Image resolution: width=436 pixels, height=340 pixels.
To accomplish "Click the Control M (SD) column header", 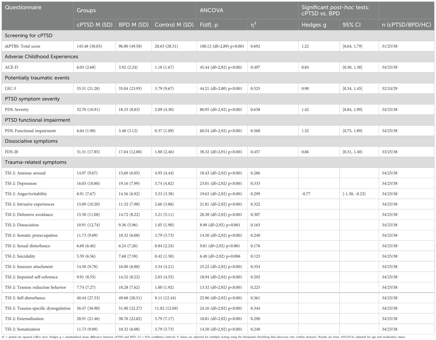I will [x=174, y=25].
